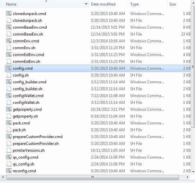Select the file name getproperty.cmd
The height and width of the screenshot is (183, 195).
click(x=27, y=109)
